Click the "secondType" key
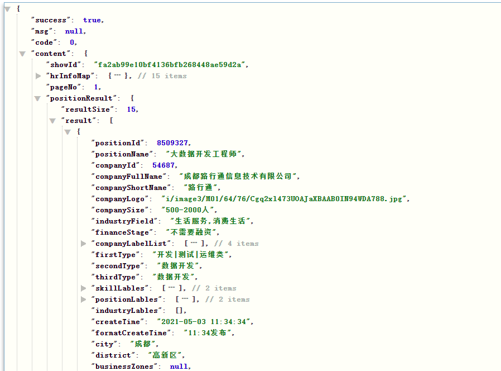This screenshot has width=501, height=371. click(118, 266)
